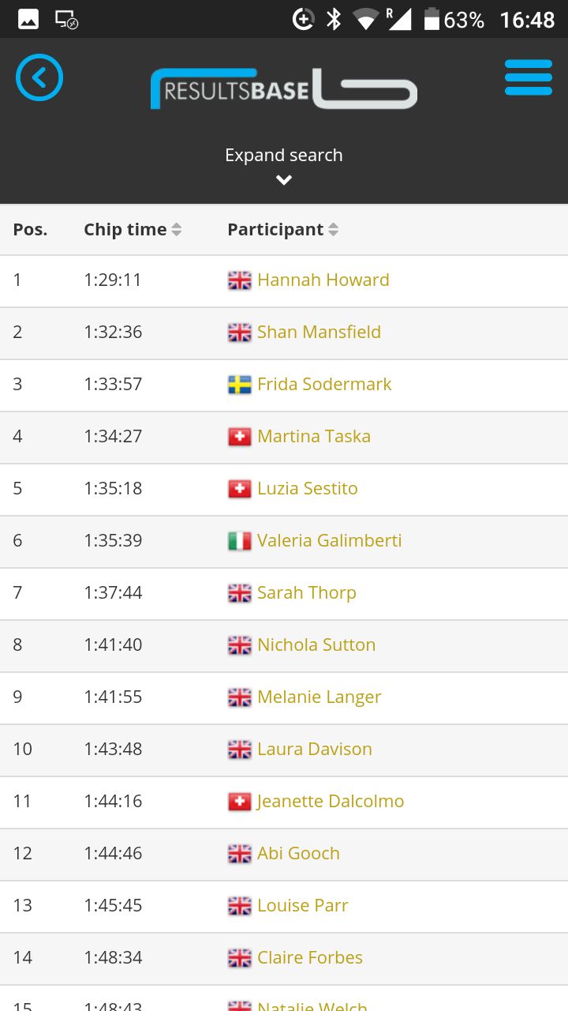Tap the image notification icon in status bar

28,19
